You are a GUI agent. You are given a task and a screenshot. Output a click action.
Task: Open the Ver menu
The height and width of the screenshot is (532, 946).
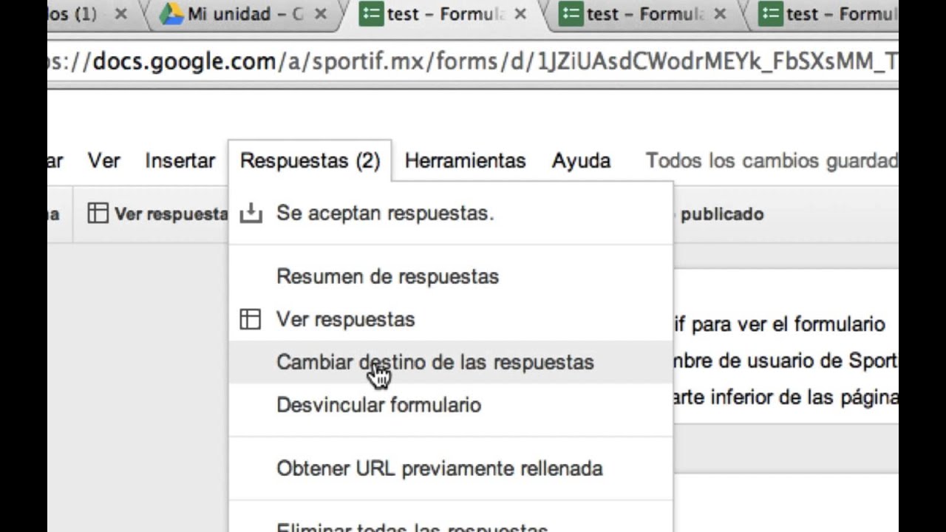click(x=103, y=160)
